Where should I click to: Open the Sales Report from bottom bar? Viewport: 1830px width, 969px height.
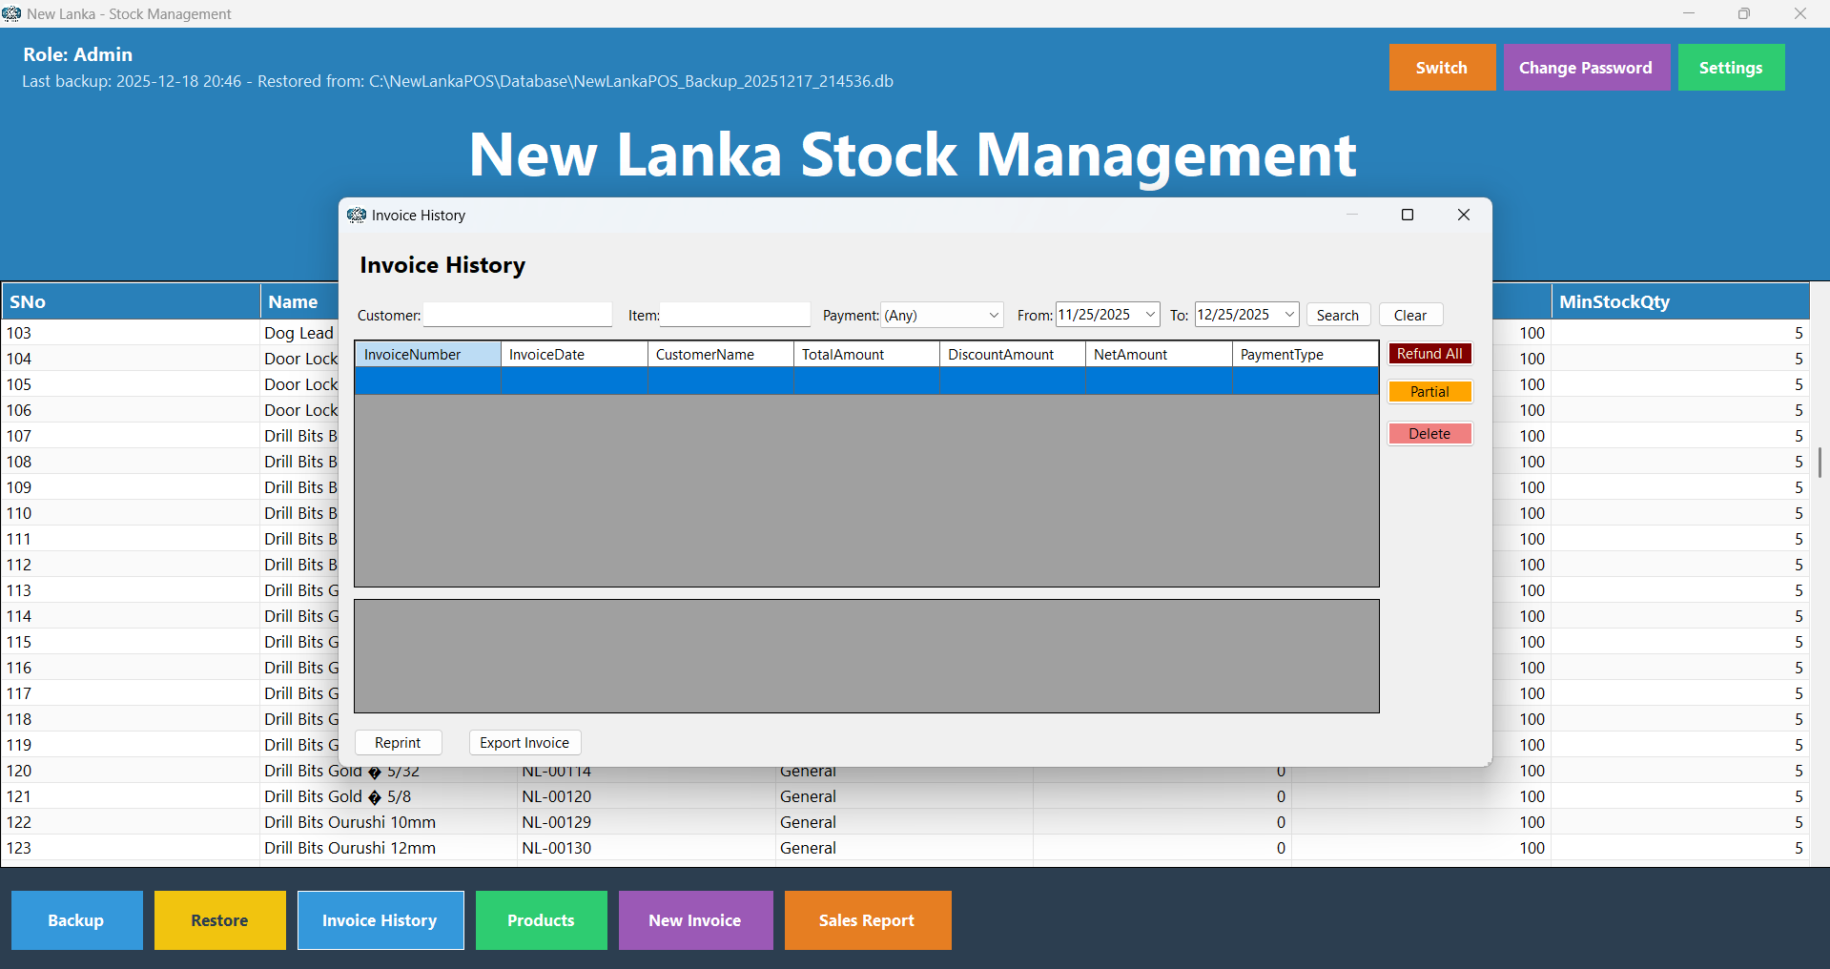867,920
